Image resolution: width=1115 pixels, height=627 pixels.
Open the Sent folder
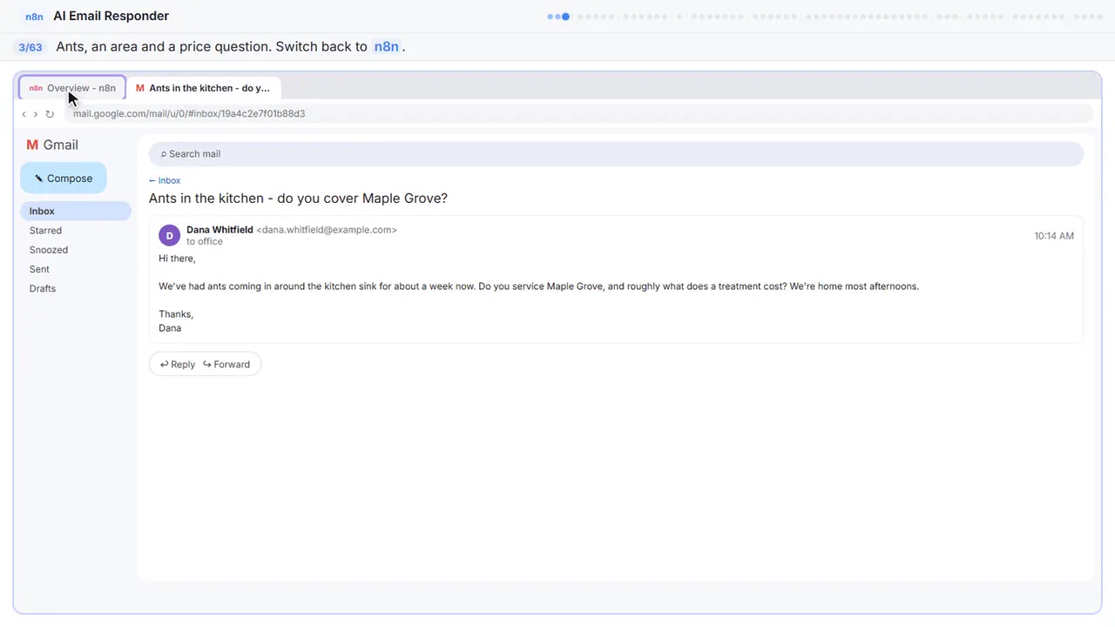tap(76, 269)
